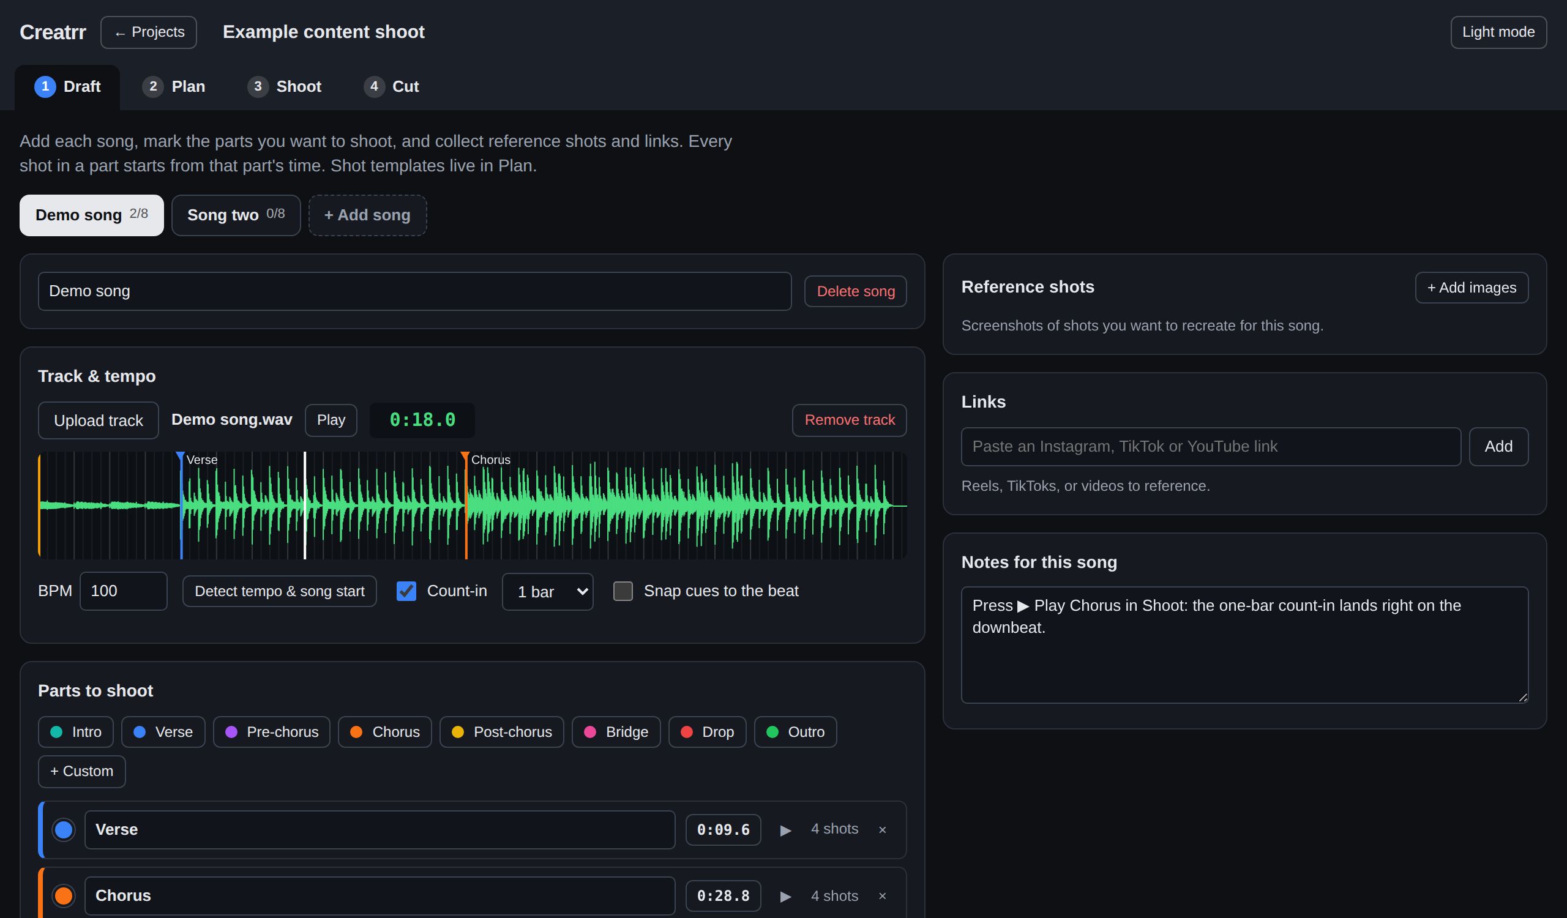Toggle the Count-in checkbox

click(x=406, y=591)
